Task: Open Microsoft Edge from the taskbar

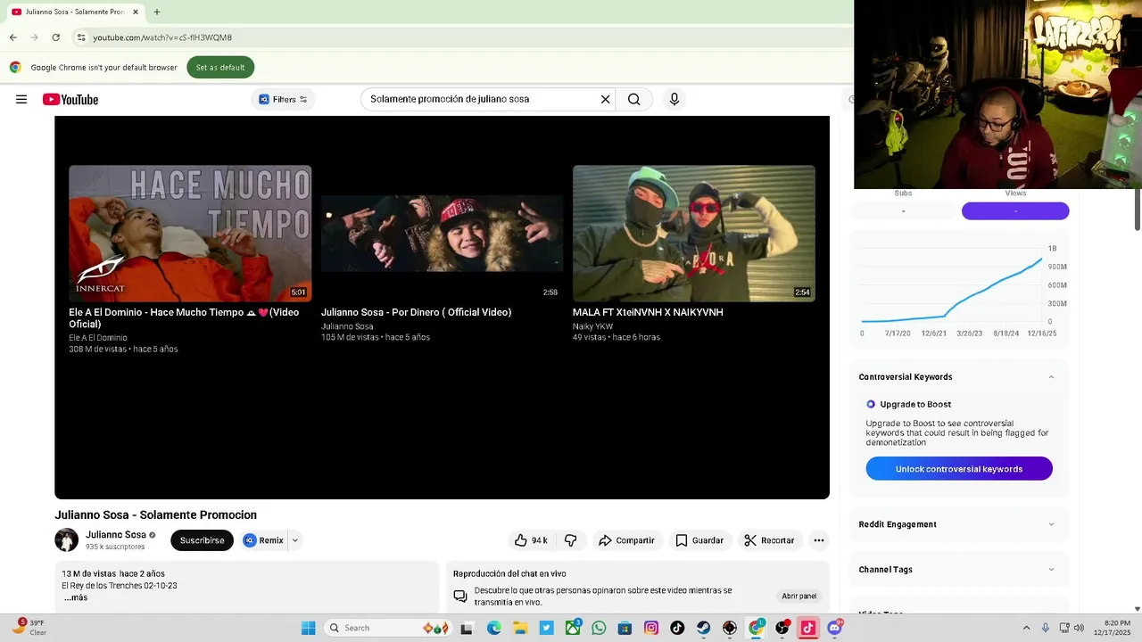Action: pos(494,628)
